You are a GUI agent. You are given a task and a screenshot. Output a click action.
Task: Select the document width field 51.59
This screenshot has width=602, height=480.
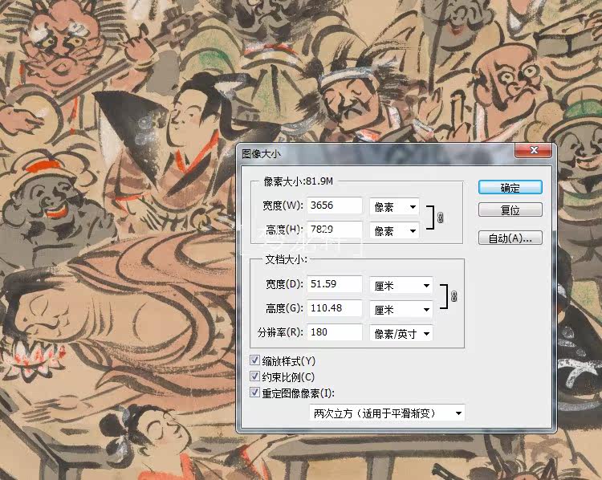click(335, 284)
